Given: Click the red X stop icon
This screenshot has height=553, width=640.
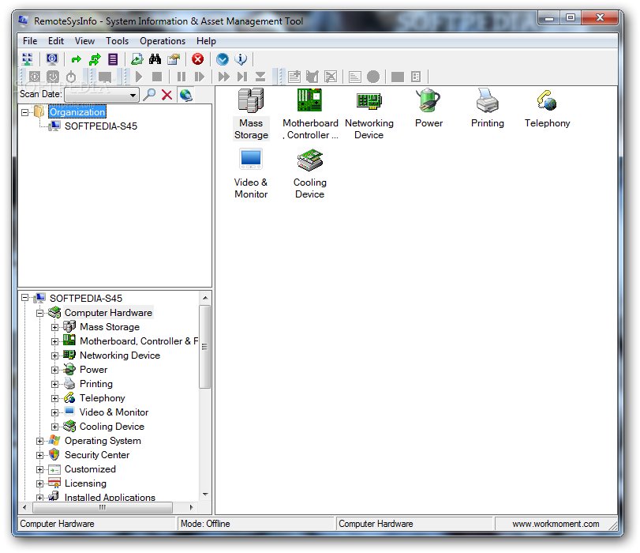Looking at the screenshot, I should click(x=198, y=60).
